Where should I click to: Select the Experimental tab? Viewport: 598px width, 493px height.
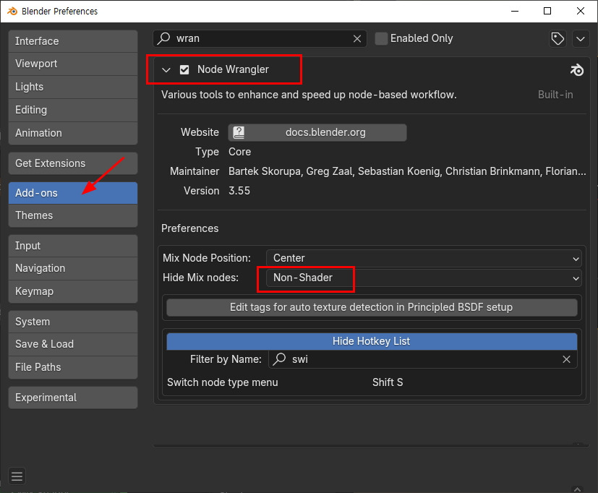(x=73, y=398)
